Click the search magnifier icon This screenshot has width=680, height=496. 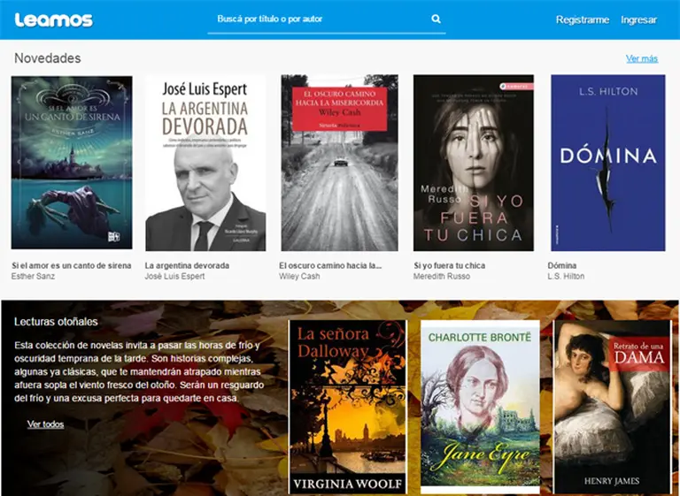pyautogui.click(x=436, y=19)
